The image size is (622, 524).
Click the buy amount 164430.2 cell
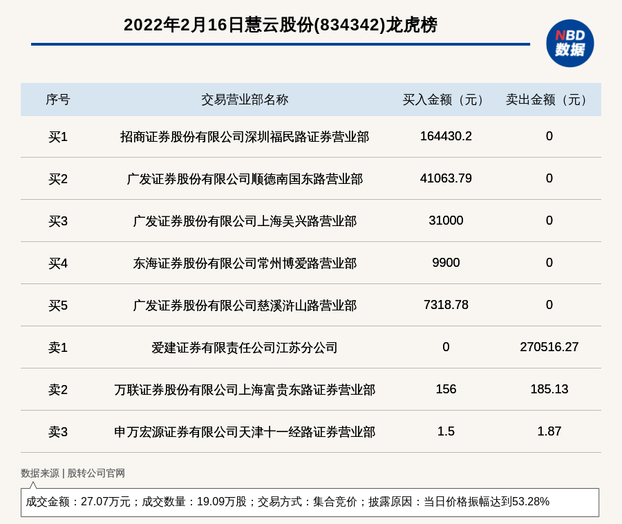coord(446,136)
